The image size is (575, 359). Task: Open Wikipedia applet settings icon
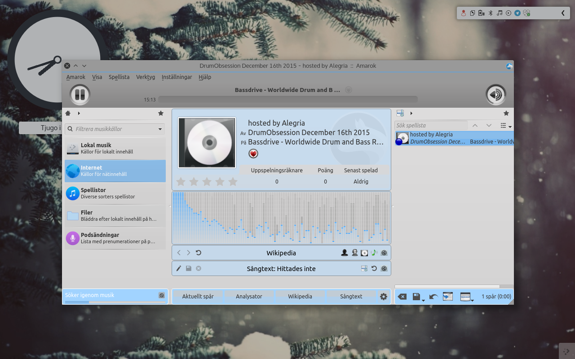(x=384, y=253)
